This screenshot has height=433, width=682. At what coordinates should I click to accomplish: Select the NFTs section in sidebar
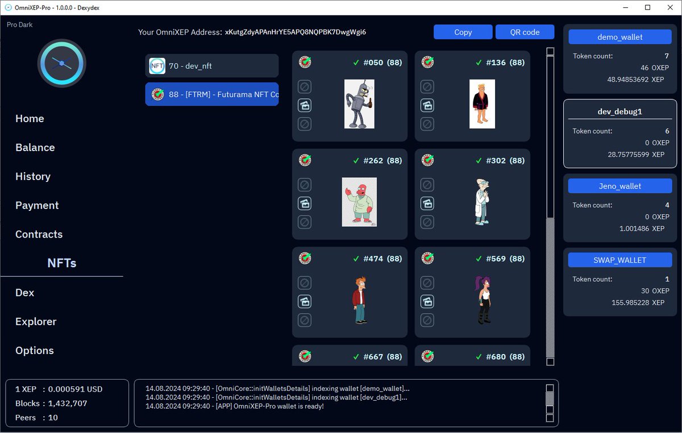(x=61, y=263)
